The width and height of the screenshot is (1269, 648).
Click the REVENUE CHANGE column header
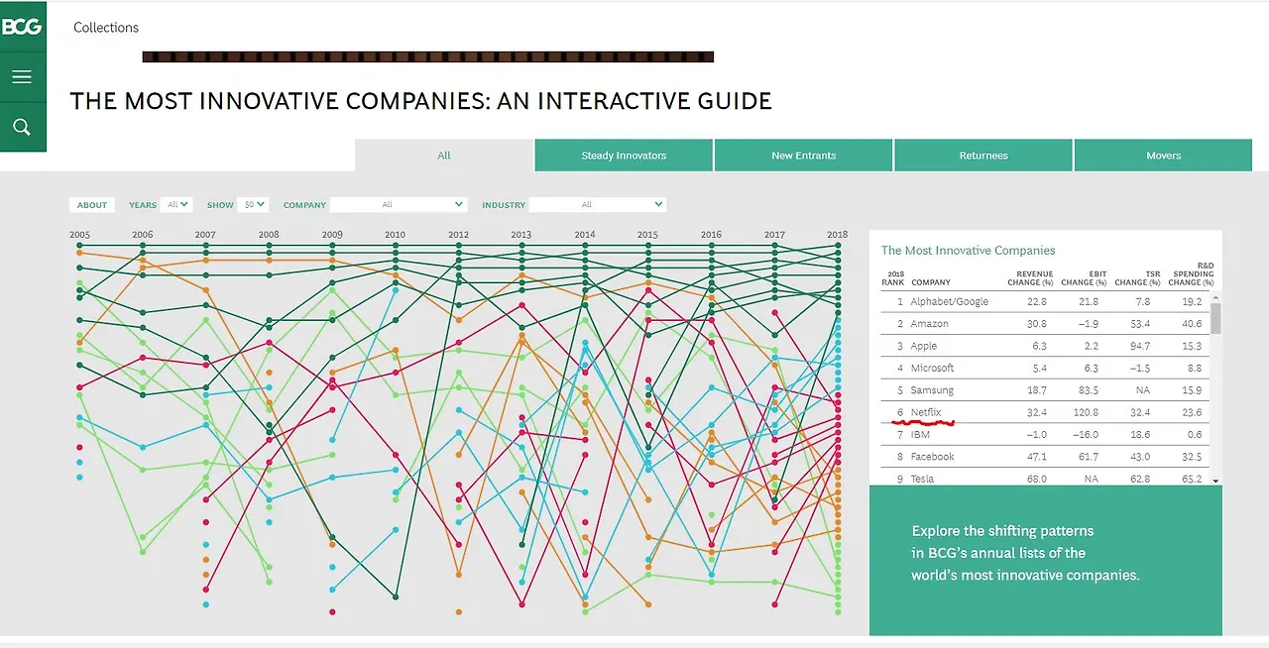click(x=1030, y=278)
